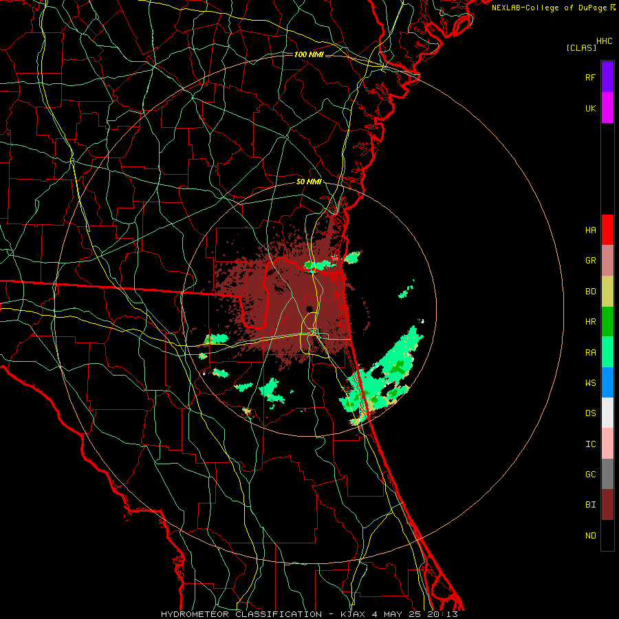Click the UK legend label

click(591, 109)
